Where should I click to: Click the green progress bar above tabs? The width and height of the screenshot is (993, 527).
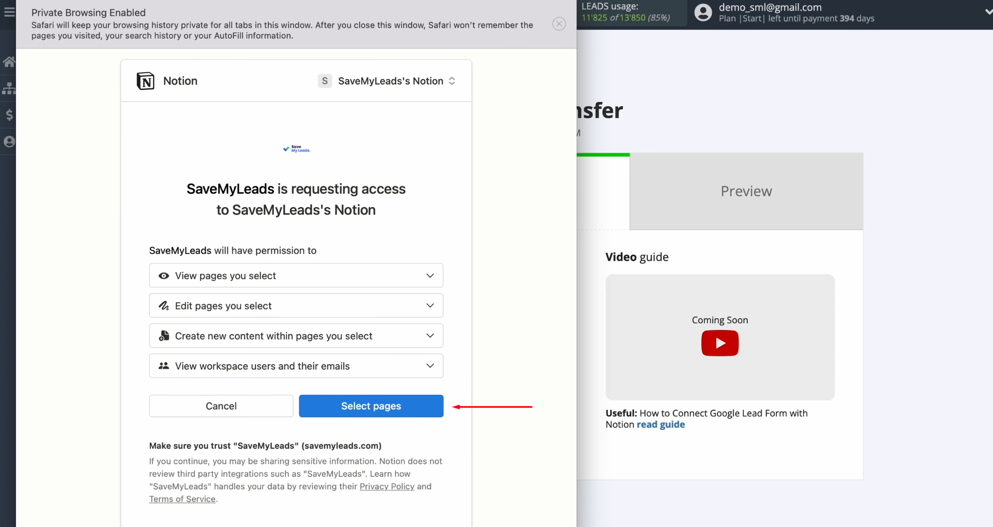pyautogui.click(x=603, y=155)
